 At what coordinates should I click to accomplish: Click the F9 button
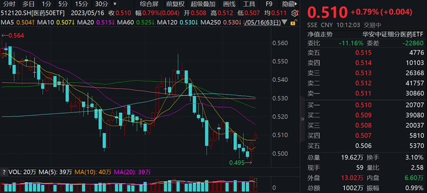269,4
